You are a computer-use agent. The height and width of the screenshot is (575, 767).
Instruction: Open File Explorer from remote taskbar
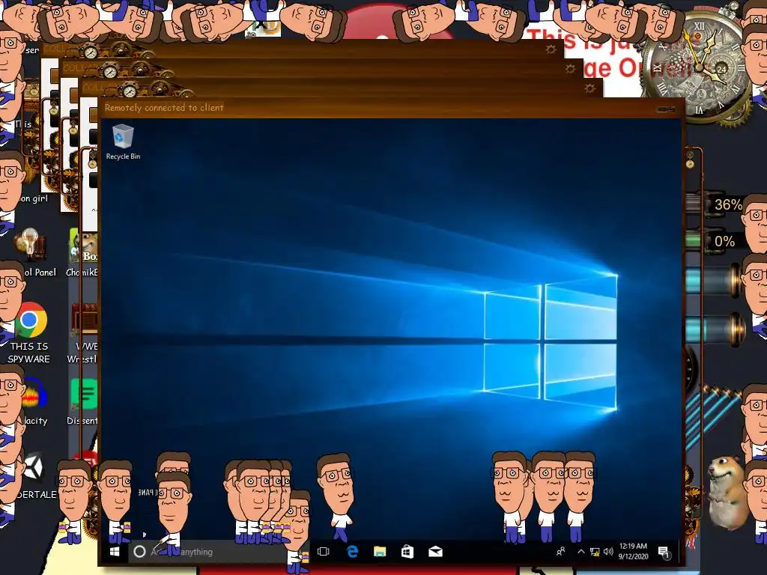[380, 552]
